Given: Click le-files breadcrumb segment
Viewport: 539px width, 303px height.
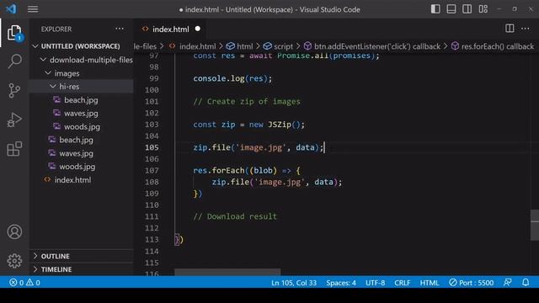Looking at the screenshot, I should click(145, 46).
